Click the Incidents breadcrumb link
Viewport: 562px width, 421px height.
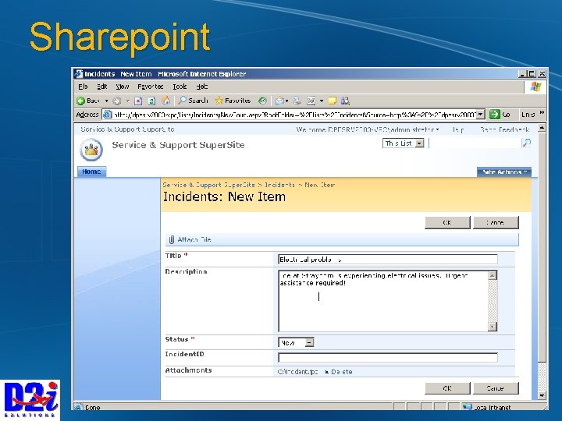pyautogui.click(x=279, y=185)
